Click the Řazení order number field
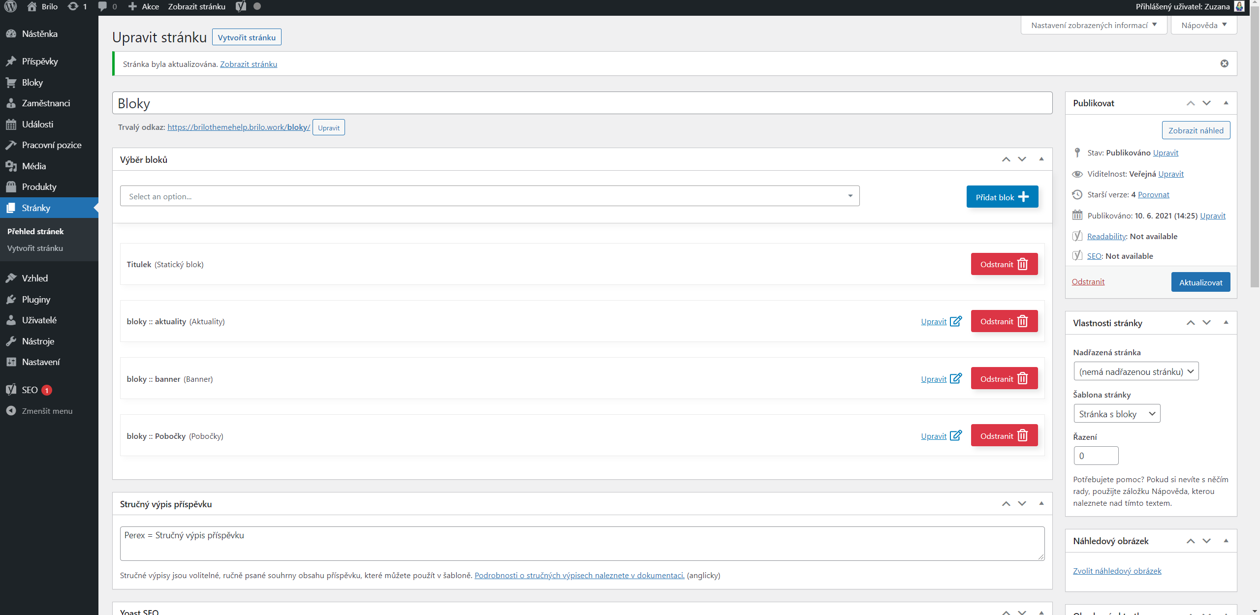 pos(1096,456)
